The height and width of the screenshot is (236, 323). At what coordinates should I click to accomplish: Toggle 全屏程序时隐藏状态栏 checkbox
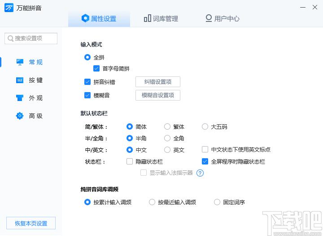pos(205,161)
